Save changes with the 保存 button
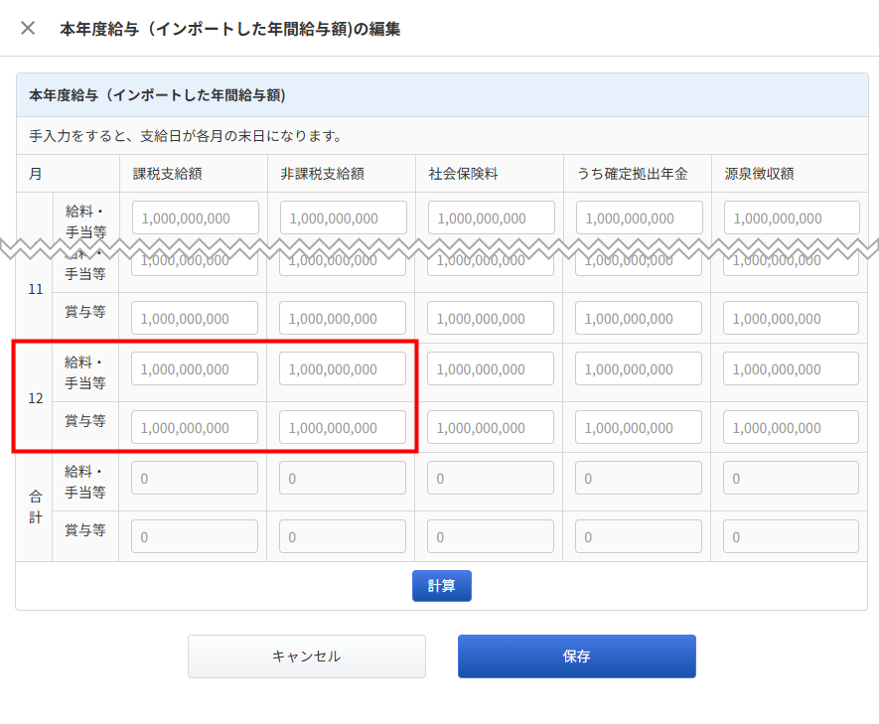 tap(576, 656)
